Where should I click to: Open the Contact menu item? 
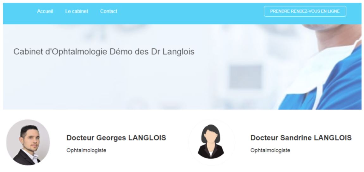[x=109, y=11]
